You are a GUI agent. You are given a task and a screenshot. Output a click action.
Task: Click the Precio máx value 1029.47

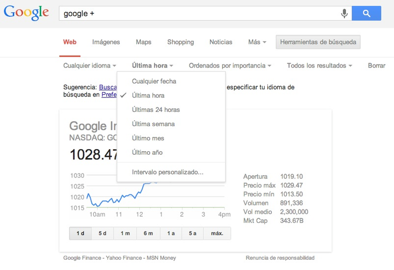(x=292, y=185)
